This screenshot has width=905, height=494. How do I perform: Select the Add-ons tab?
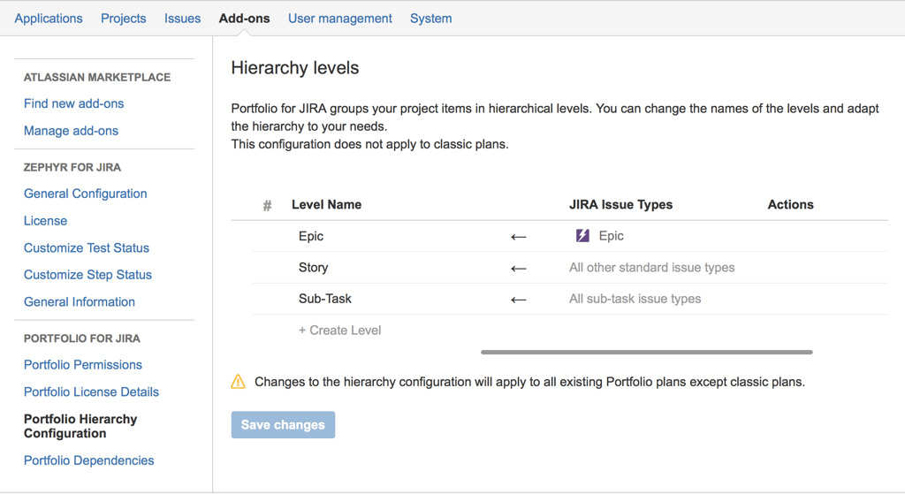pos(244,19)
